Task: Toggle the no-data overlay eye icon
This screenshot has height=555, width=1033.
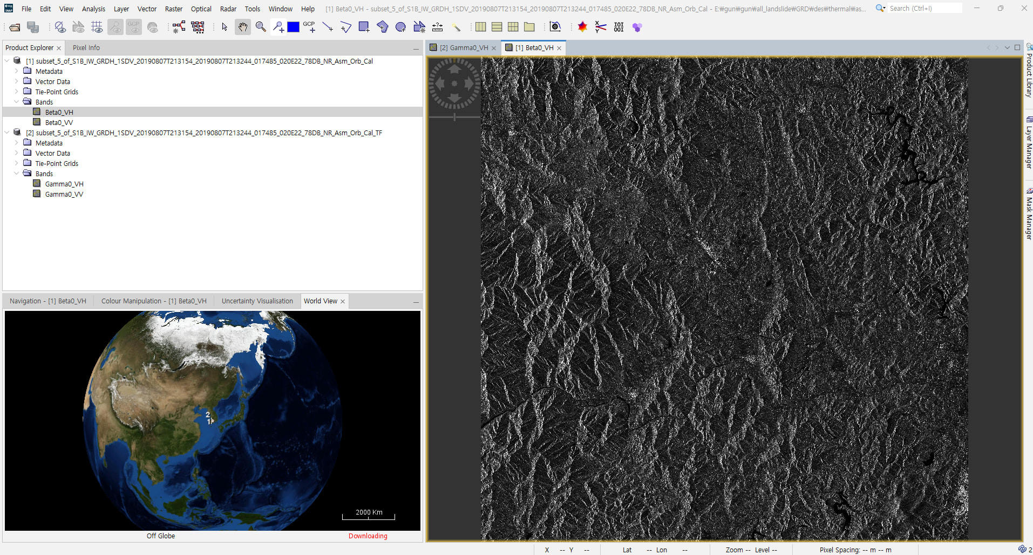Action: [x=60, y=27]
